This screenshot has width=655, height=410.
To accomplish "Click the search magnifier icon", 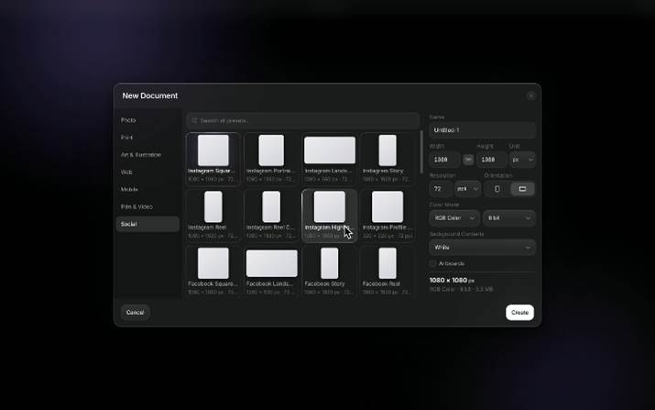I will pos(194,120).
